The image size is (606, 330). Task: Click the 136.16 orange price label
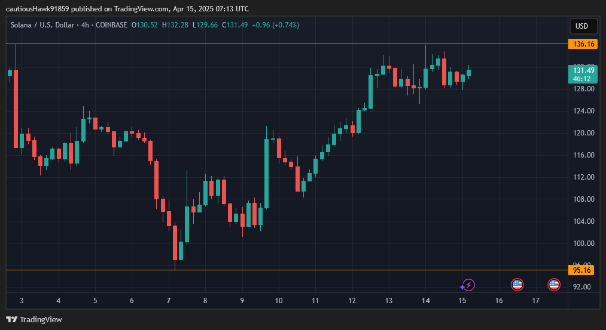point(583,44)
